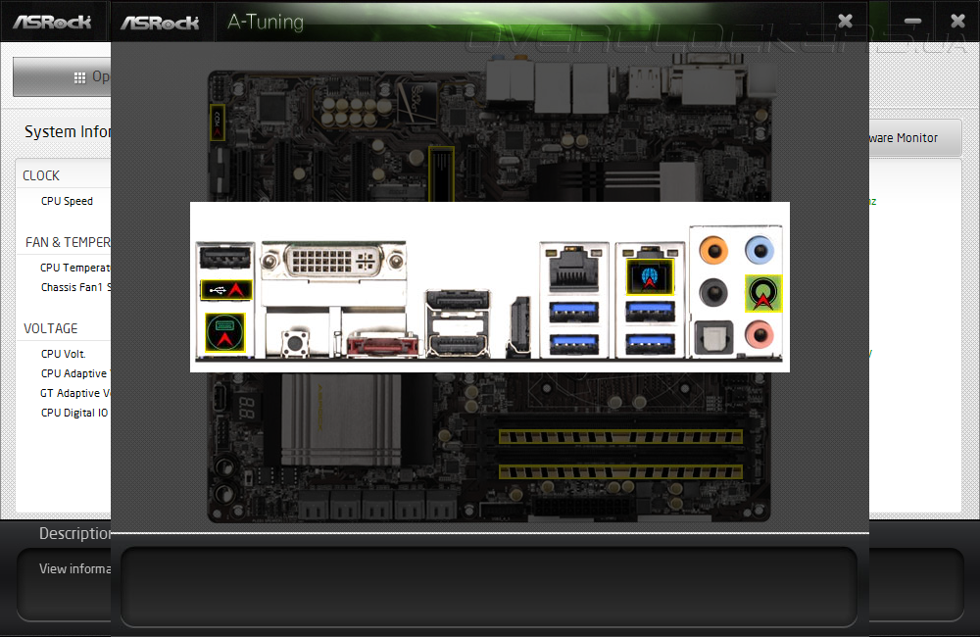Click blue USB 3.0 port directly under highlighted LAN

pyautogui.click(x=650, y=312)
